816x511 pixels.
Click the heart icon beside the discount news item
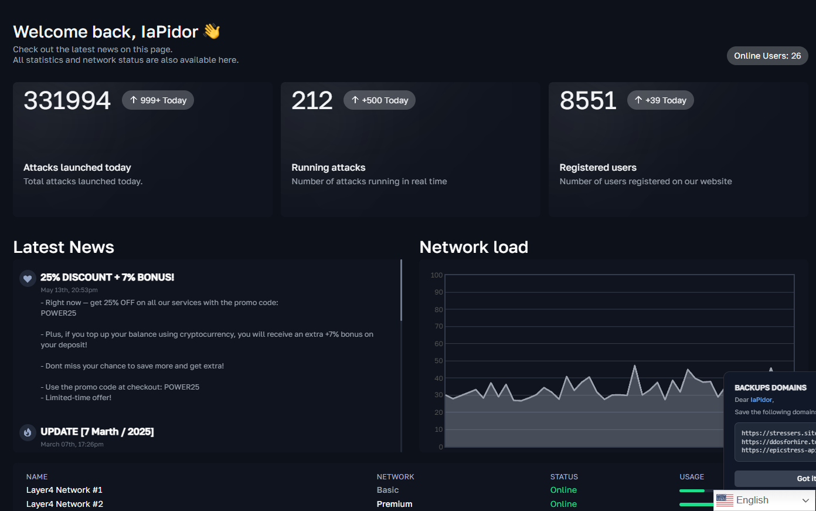click(28, 278)
